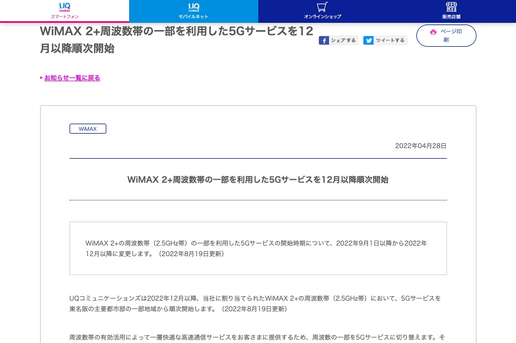Click the UQ mobile logo
The width and height of the screenshot is (516, 343).
(x=65, y=7)
